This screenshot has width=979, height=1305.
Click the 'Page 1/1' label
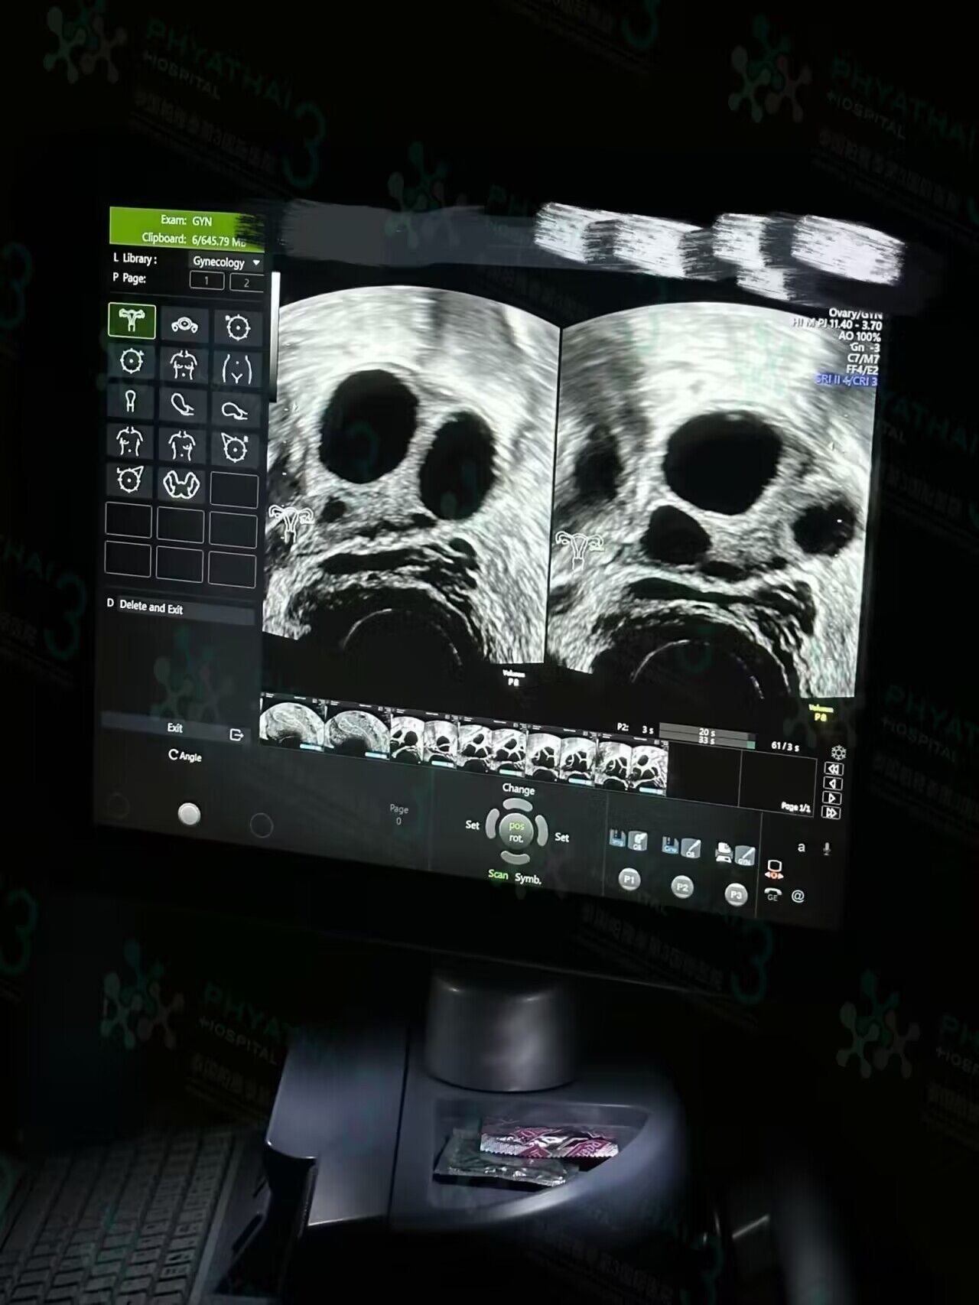pos(795,806)
